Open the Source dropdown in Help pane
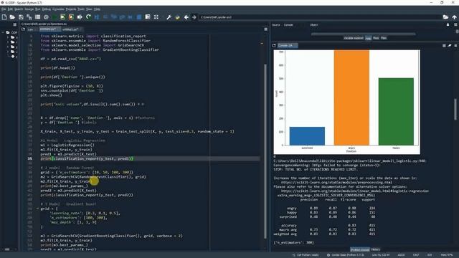The width and height of the screenshot is (459, 258). (x=288, y=25)
